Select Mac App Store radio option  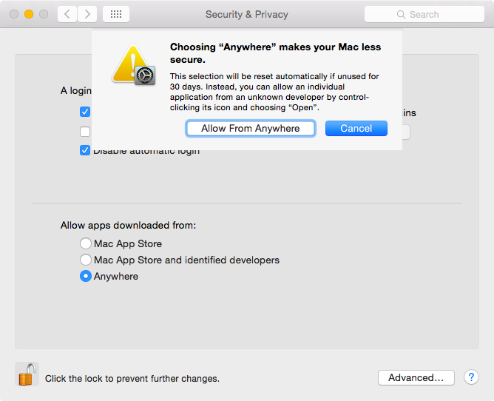coord(86,243)
